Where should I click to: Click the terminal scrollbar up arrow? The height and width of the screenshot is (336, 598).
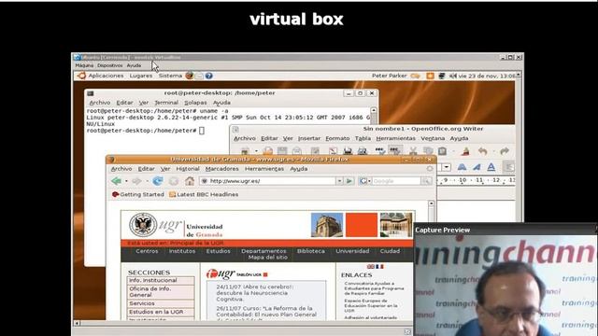[x=374, y=110]
